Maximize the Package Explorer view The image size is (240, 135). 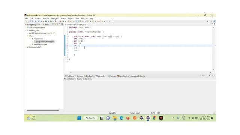click(62, 24)
